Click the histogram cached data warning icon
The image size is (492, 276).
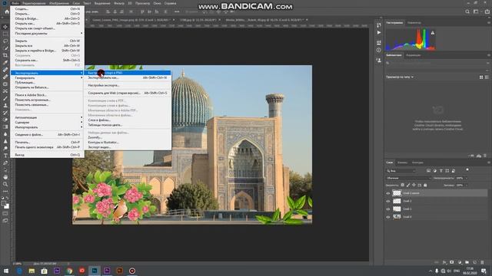click(433, 33)
